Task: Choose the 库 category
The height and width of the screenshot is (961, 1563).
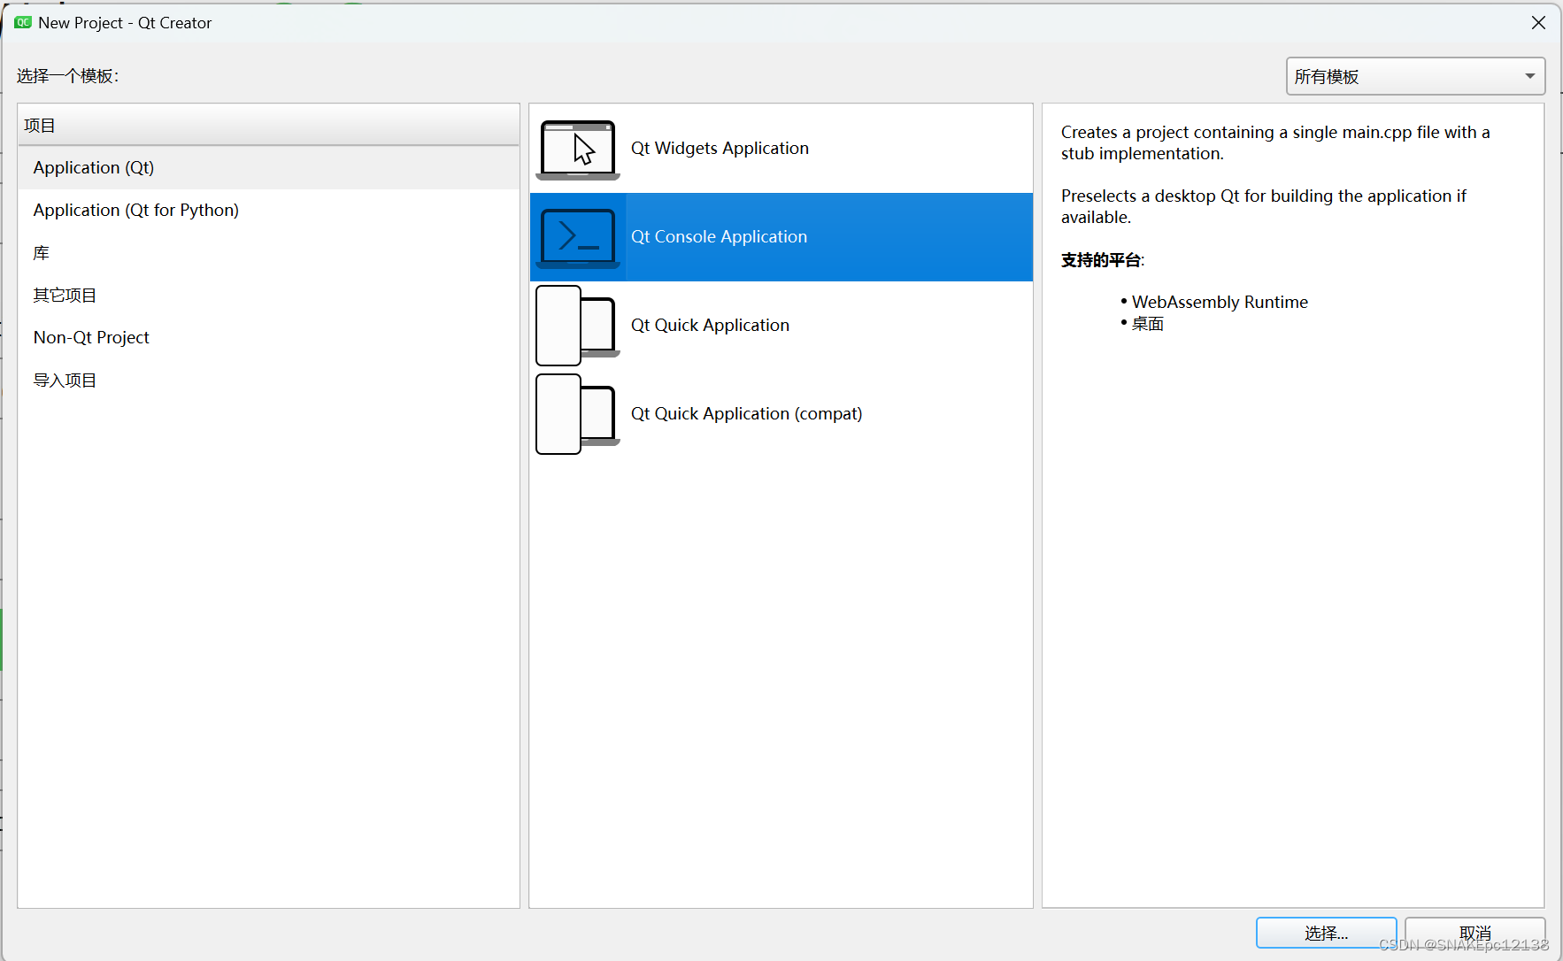Action: (268, 252)
